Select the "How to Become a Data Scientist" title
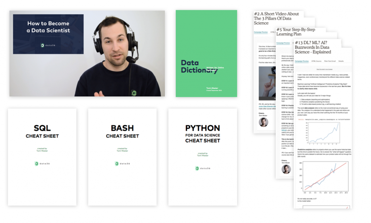Image resolution: width=371 pixels, height=223 pixels. click(48, 27)
